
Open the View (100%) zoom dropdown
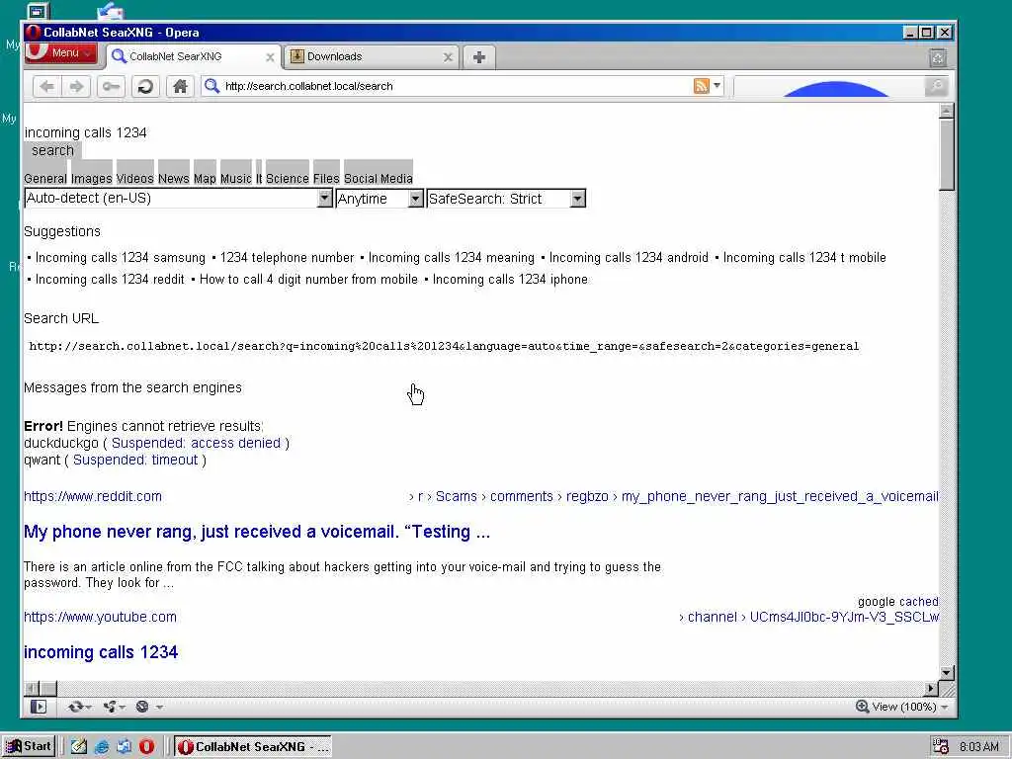click(x=901, y=707)
